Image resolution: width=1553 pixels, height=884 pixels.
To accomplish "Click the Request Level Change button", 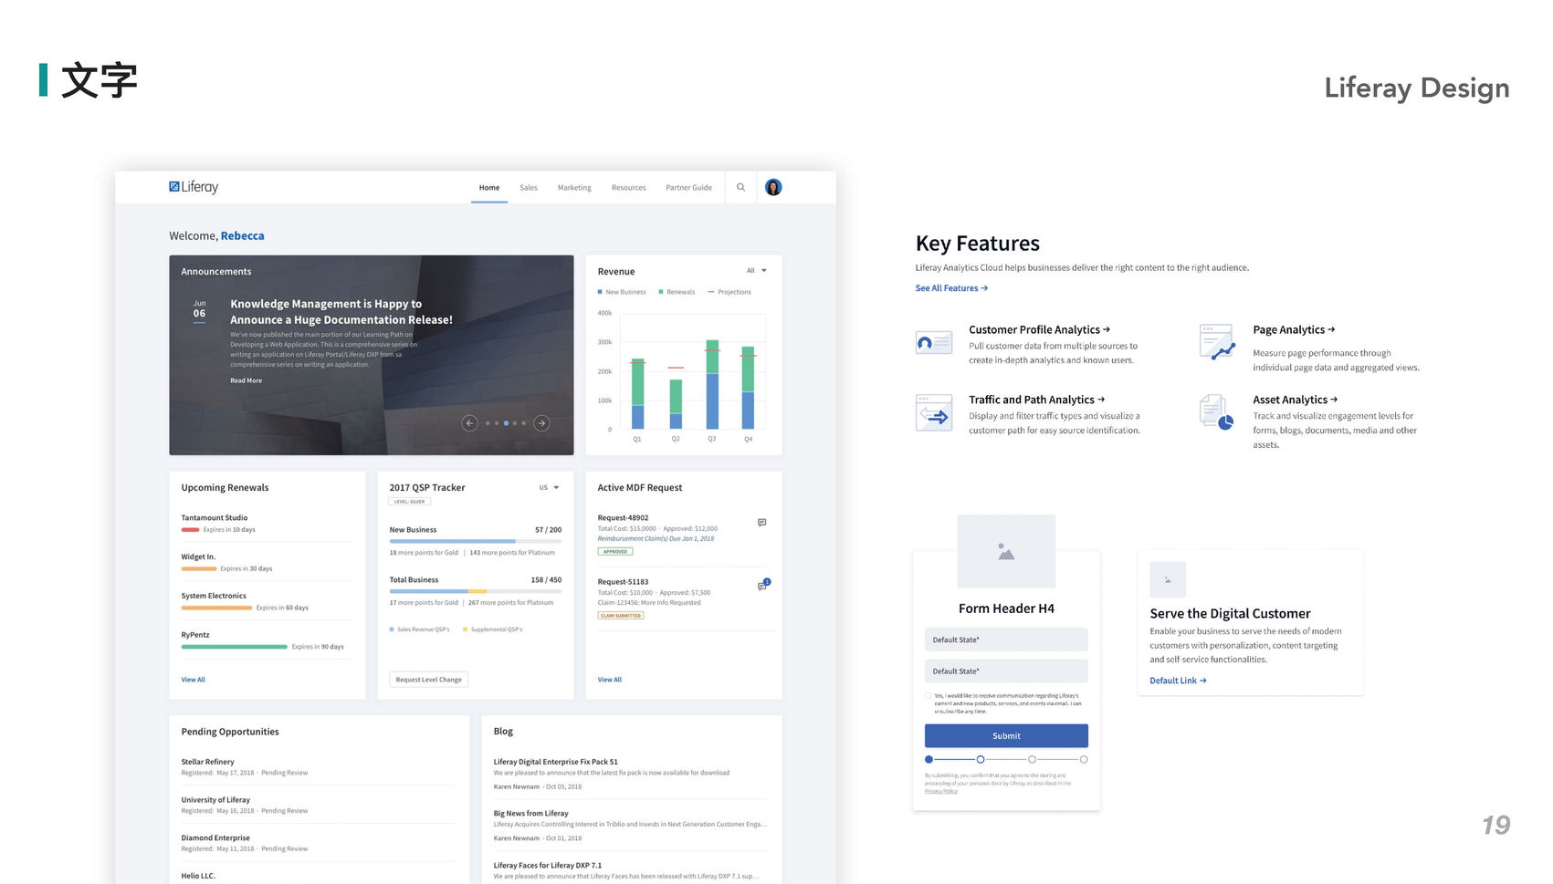I will point(429,680).
